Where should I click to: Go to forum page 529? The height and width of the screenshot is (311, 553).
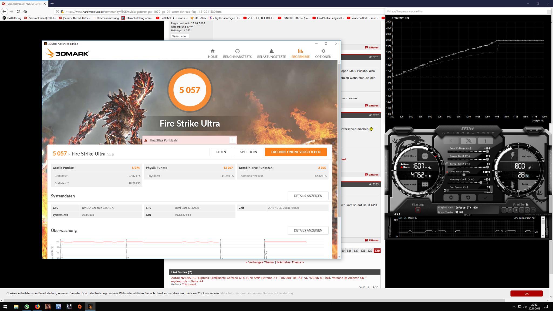[x=370, y=251]
